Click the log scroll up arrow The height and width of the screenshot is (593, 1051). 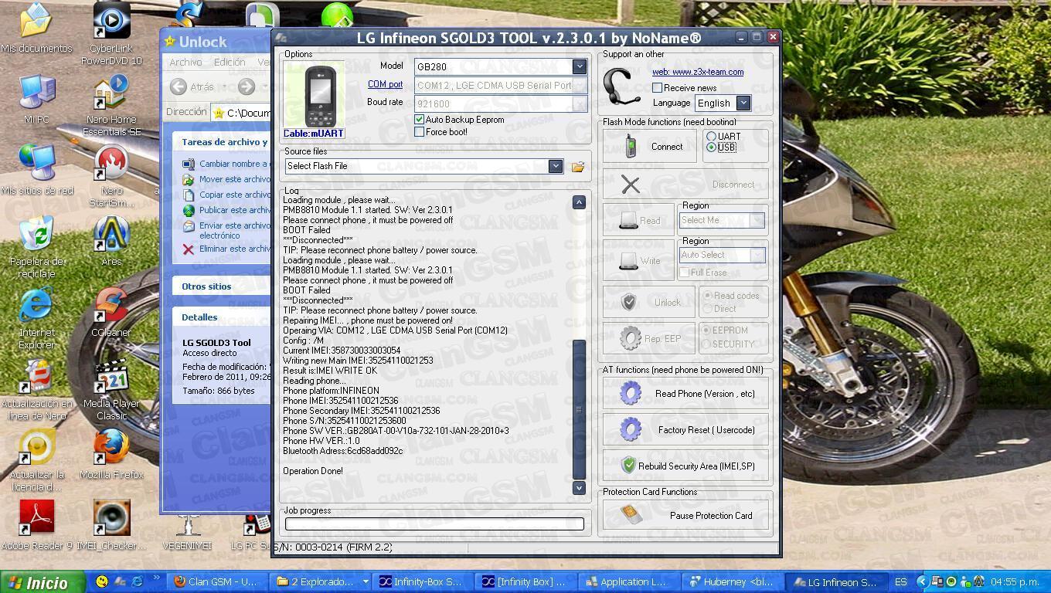tap(579, 202)
